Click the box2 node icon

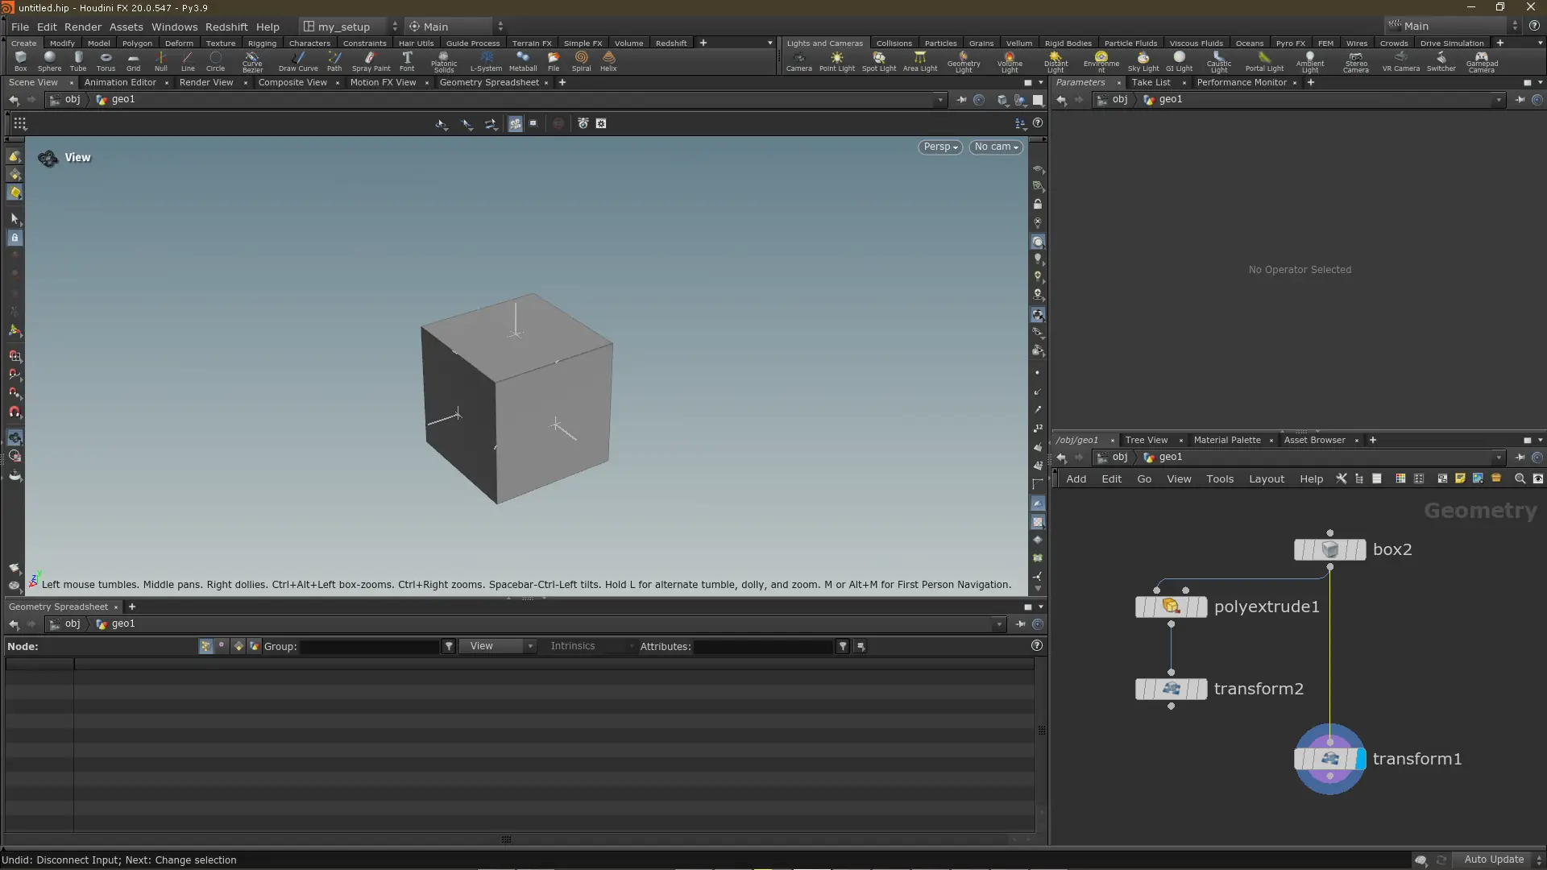click(1329, 549)
